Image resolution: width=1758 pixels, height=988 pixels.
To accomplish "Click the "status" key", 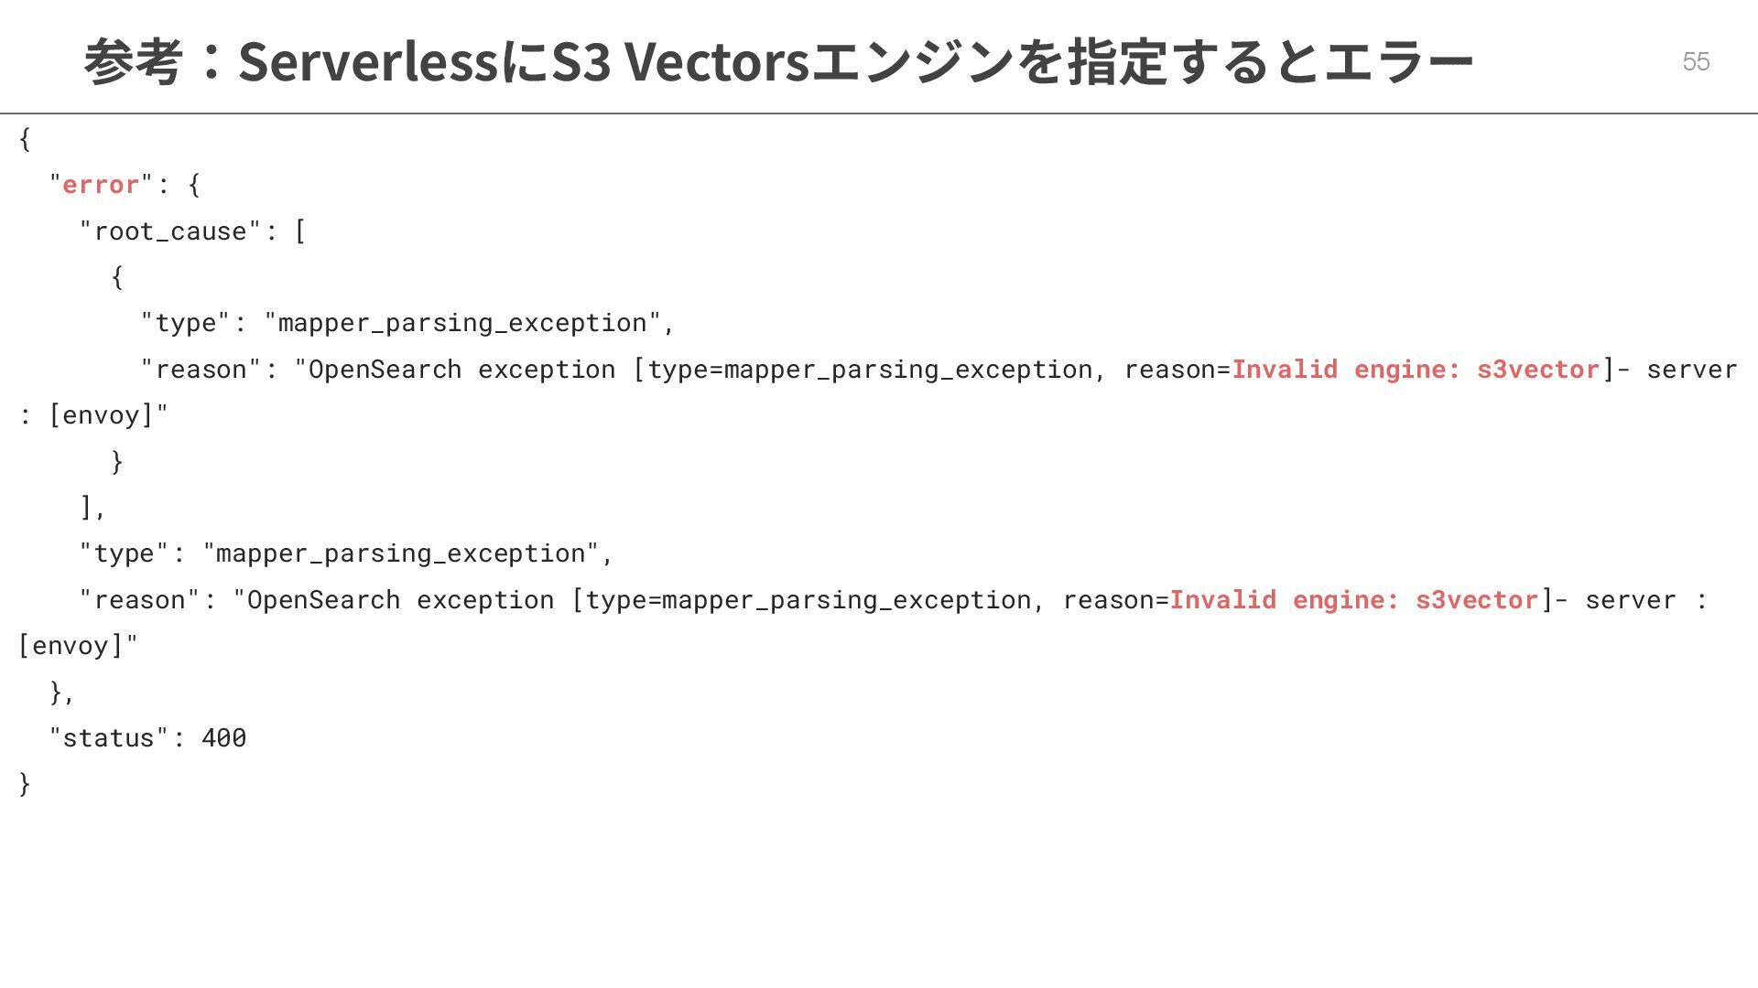I will pyautogui.click(x=109, y=738).
